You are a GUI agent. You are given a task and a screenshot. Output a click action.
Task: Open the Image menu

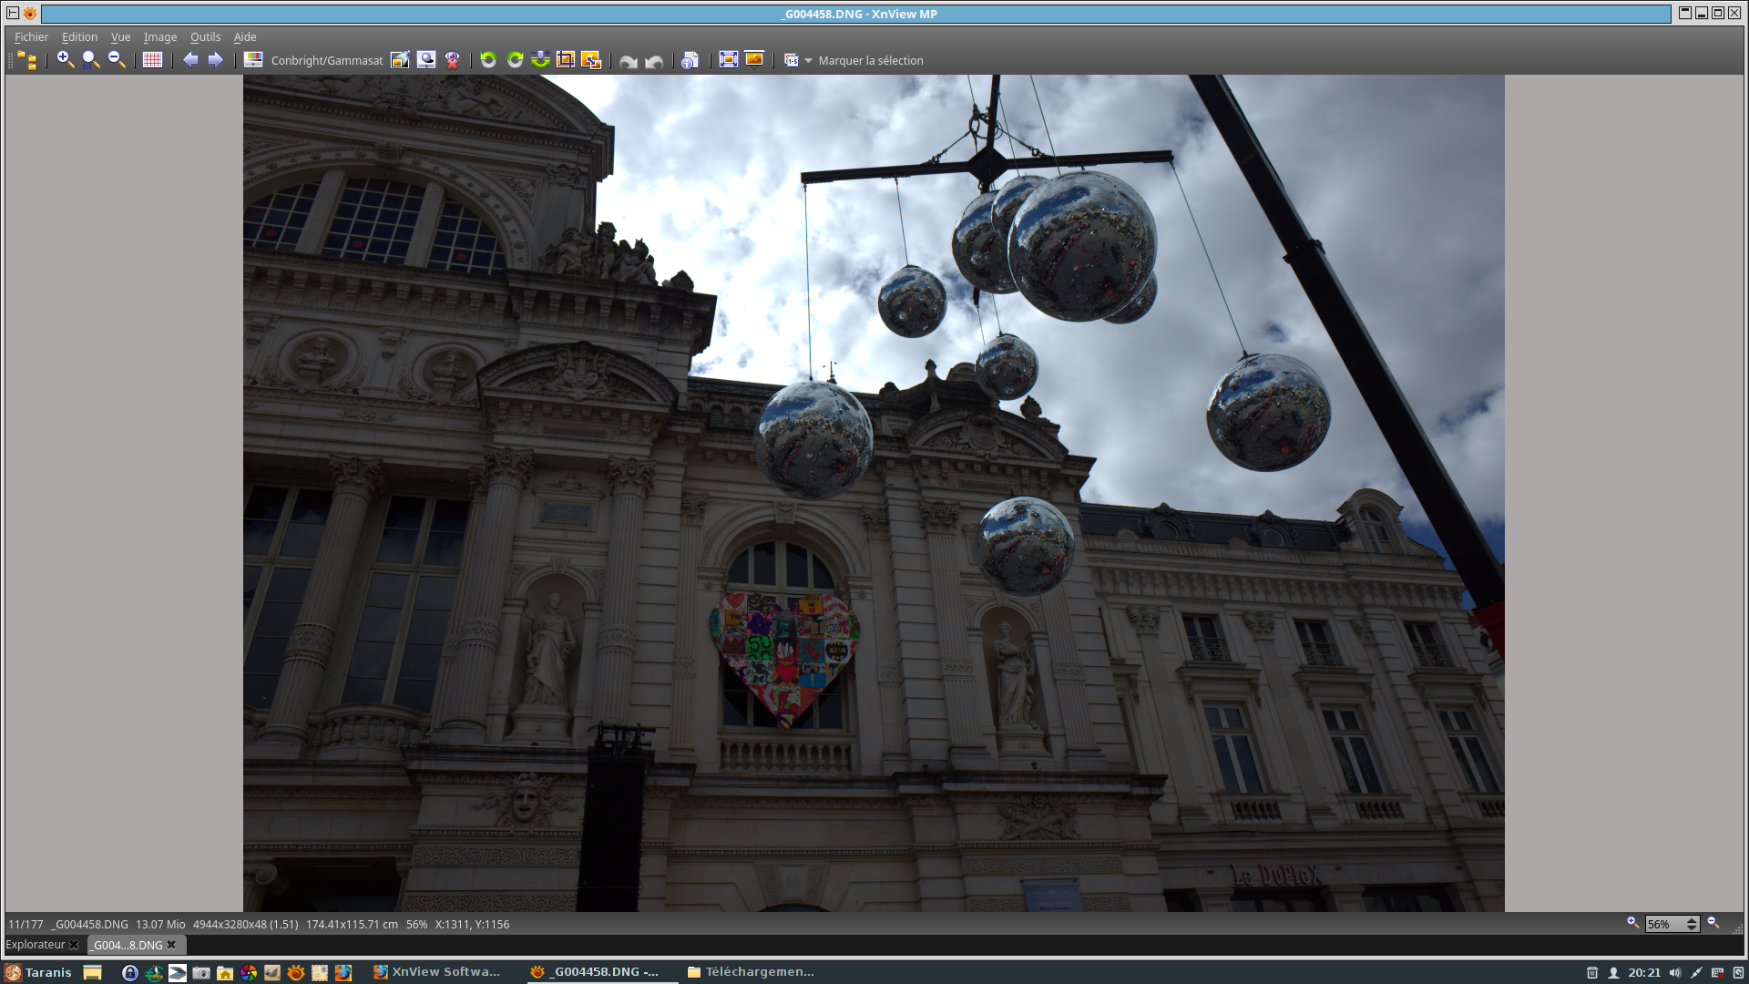(x=159, y=37)
